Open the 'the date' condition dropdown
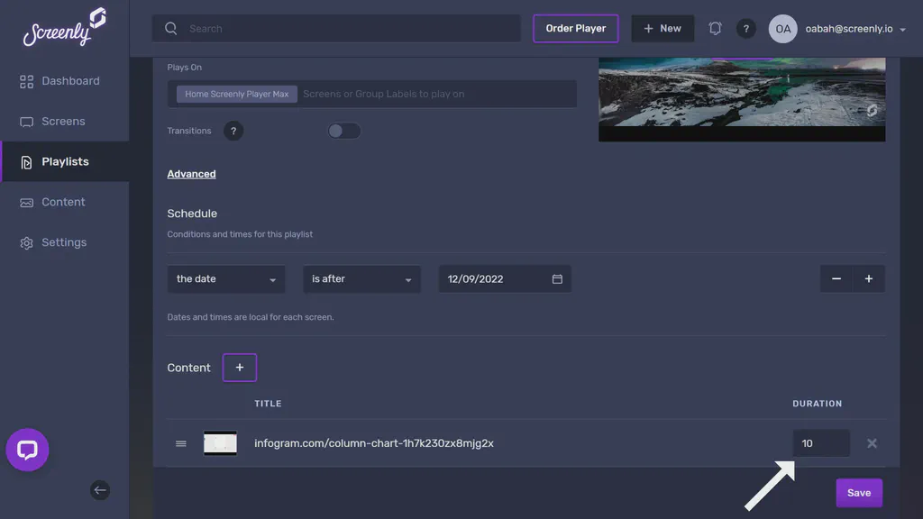The width and height of the screenshot is (923, 519). (225, 278)
